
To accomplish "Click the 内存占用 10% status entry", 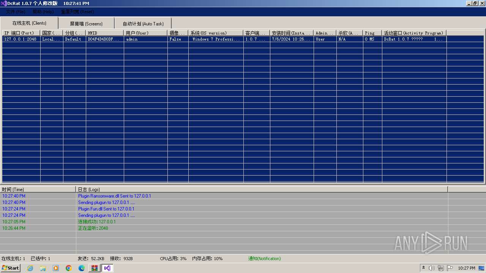I will [207, 259].
